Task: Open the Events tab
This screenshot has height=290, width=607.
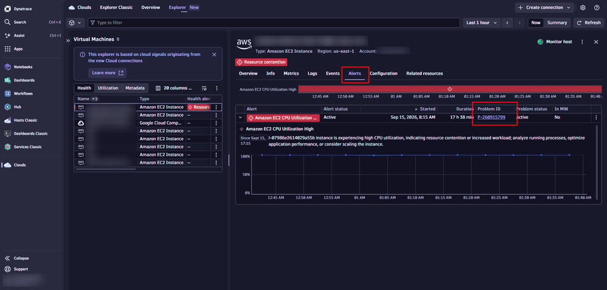Action: tap(333, 73)
